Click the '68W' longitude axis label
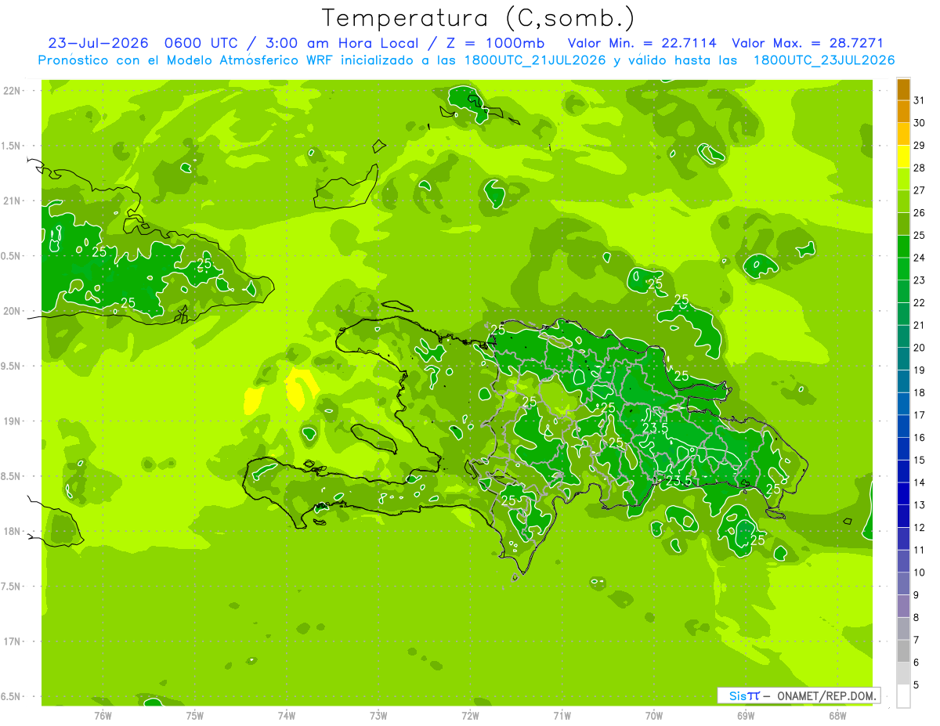Screen dimensions: 940x726 (837, 716)
